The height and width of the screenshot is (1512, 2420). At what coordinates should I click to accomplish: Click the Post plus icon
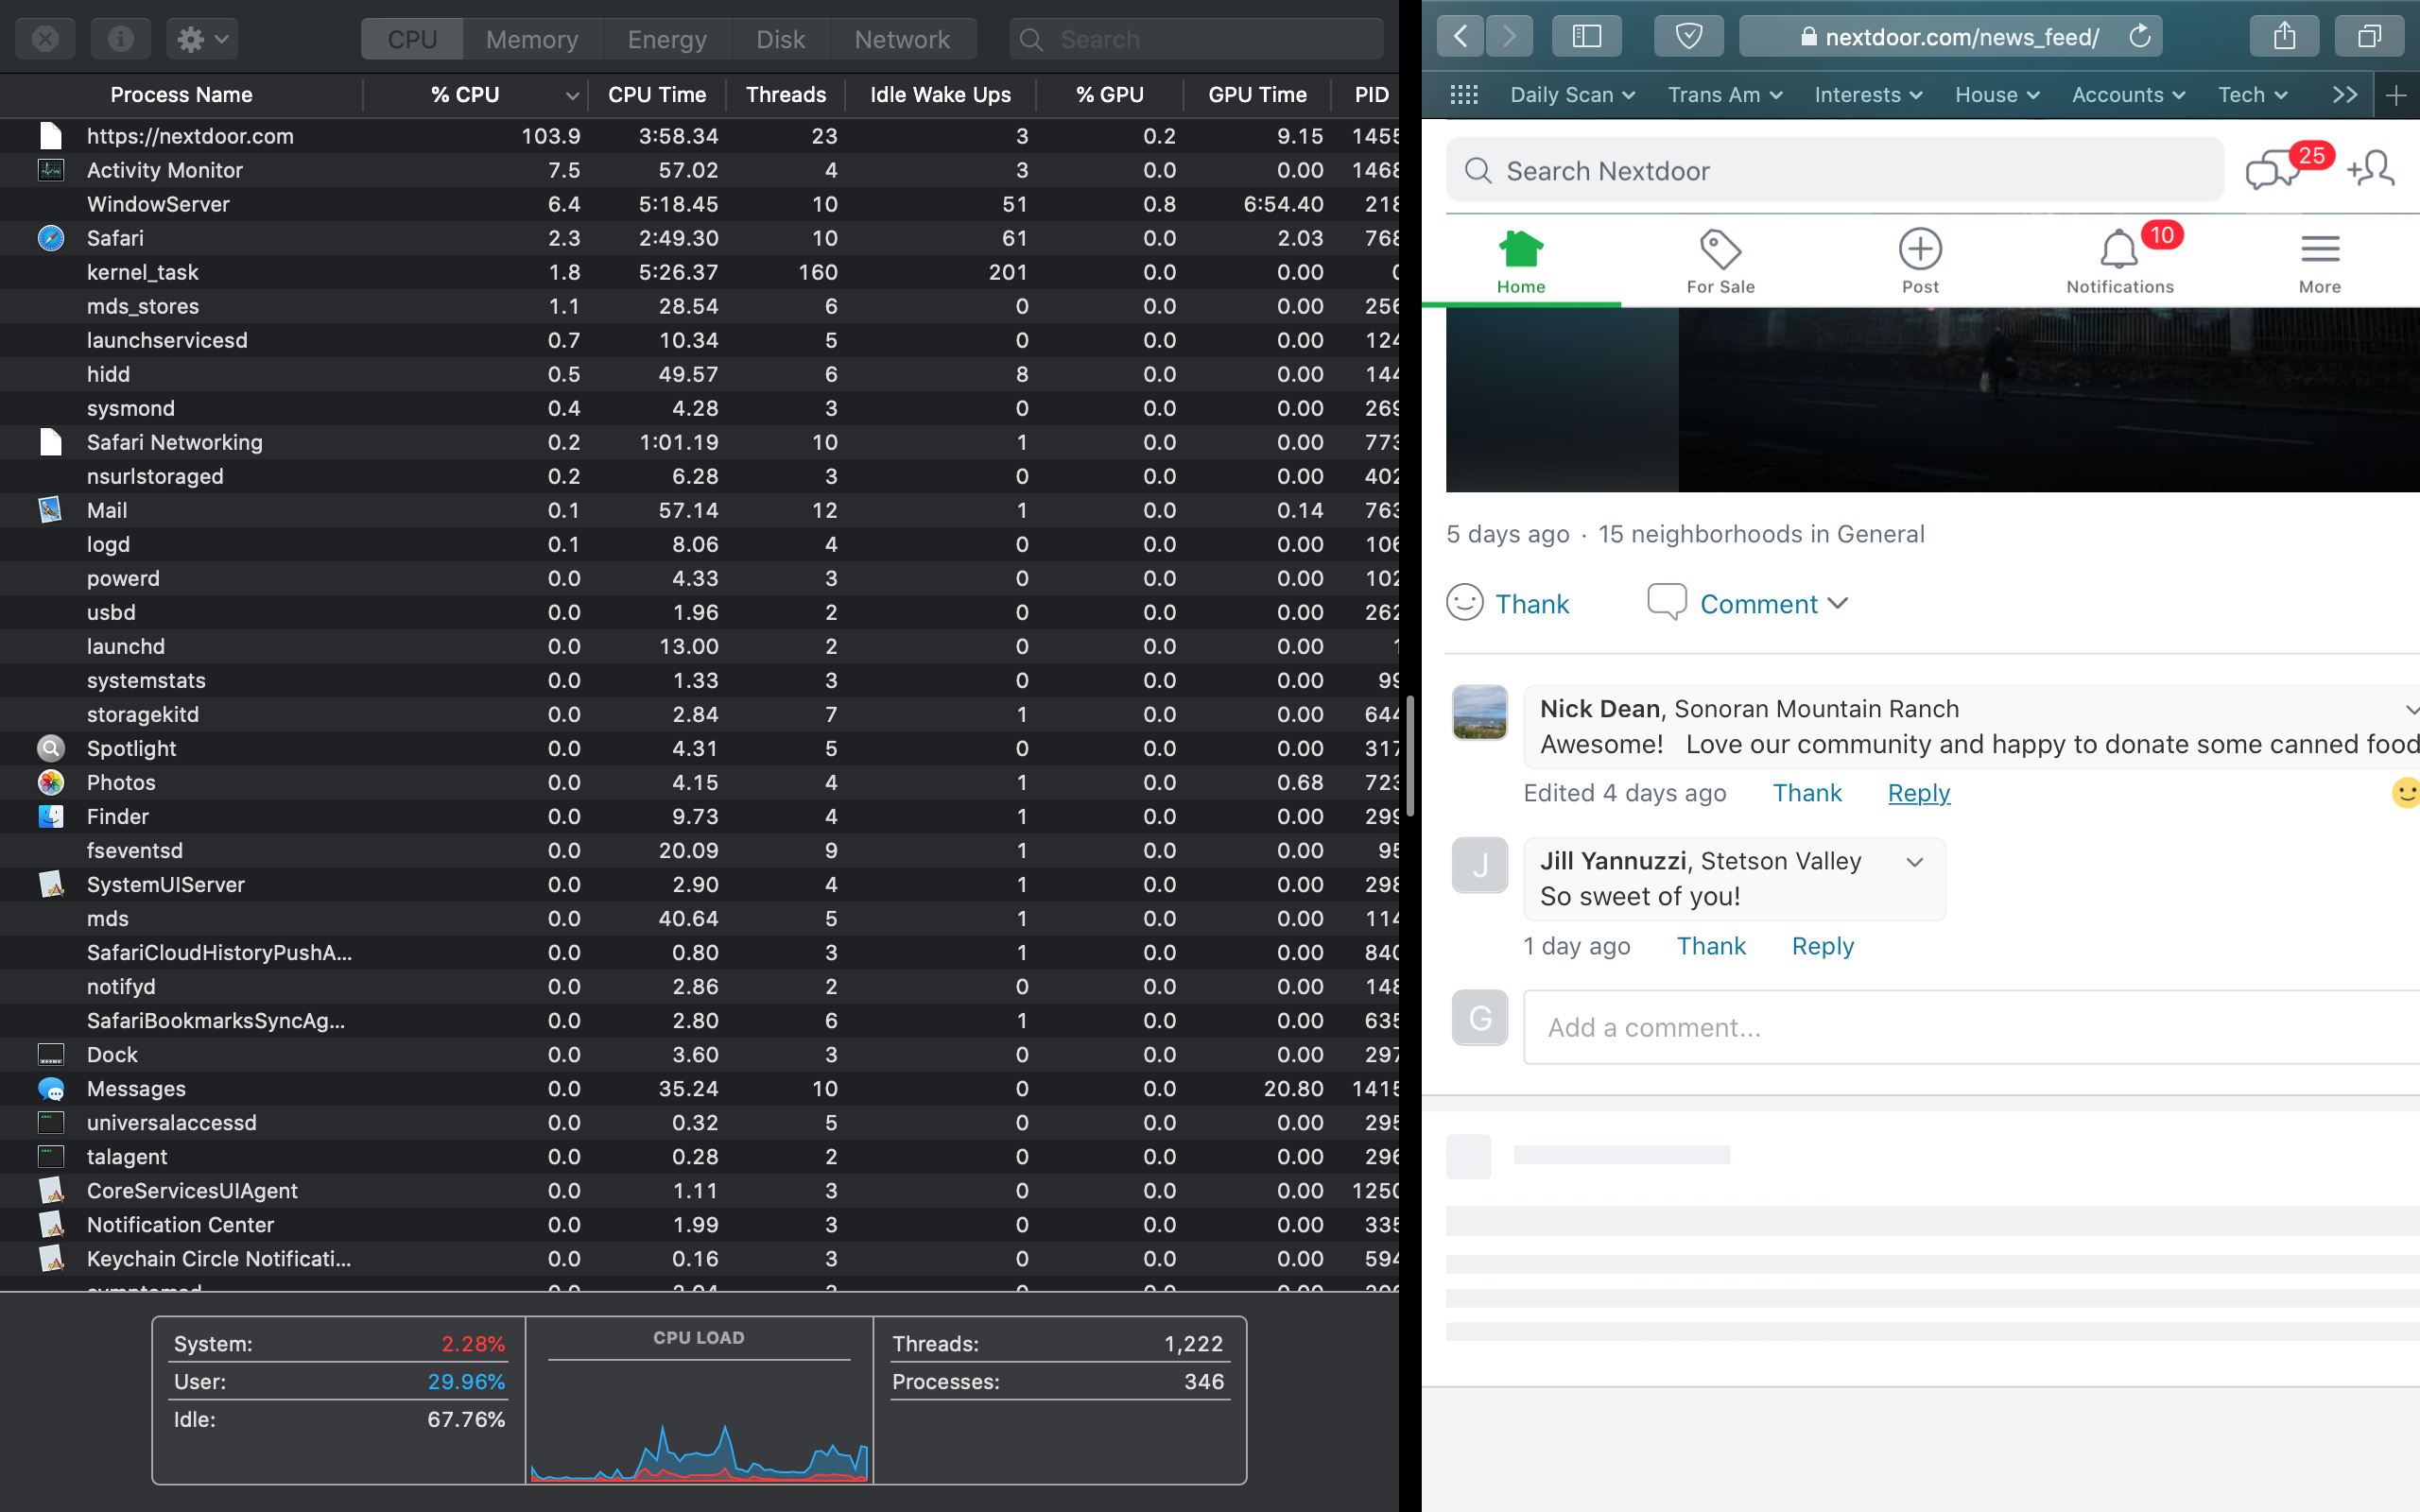click(x=1919, y=249)
